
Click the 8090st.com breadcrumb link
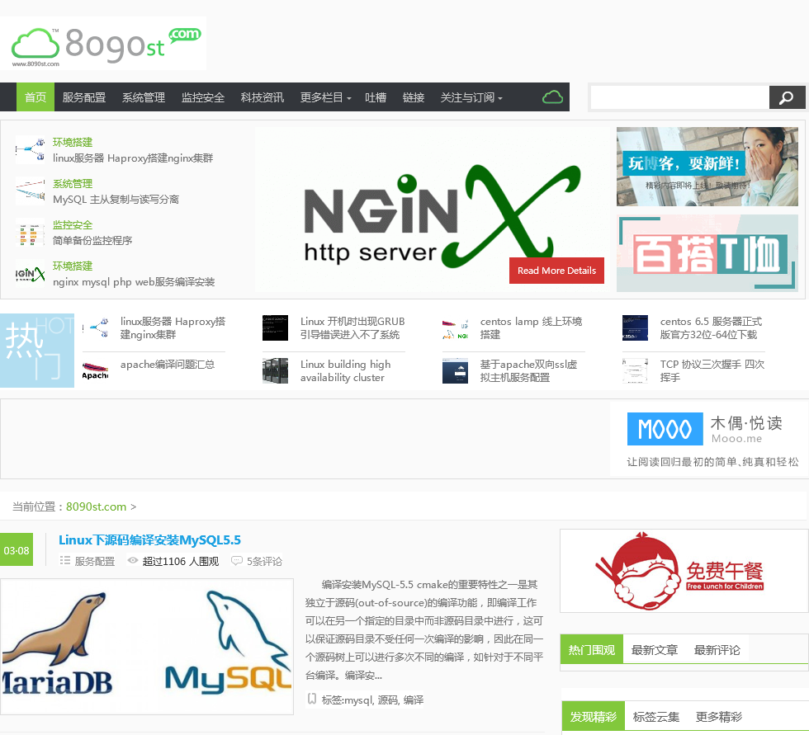pos(96,506)
